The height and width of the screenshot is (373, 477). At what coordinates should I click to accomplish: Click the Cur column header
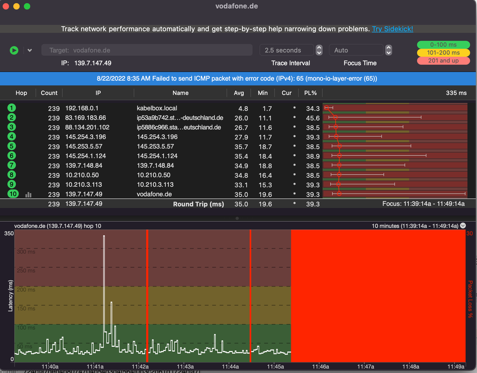(286, 93)
